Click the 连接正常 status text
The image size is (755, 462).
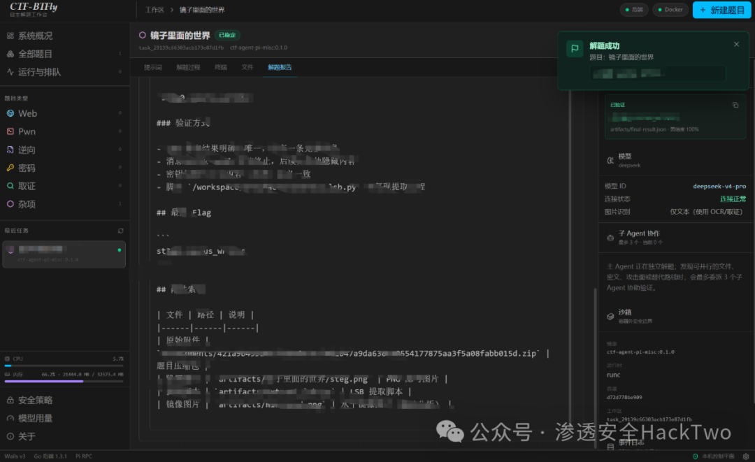733,199
